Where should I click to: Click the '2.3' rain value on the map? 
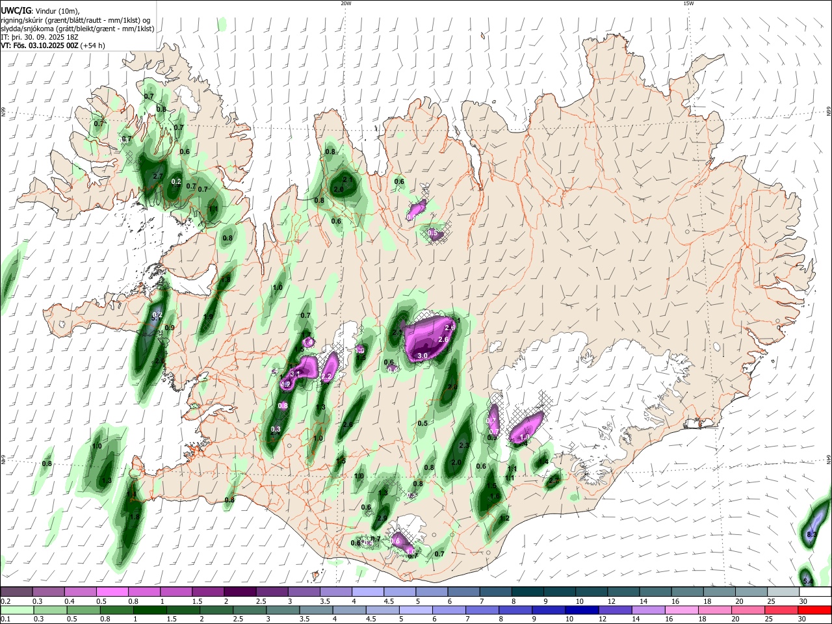(x=464, y=446)
